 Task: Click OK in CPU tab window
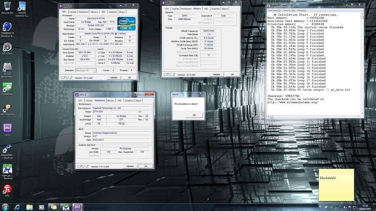[x=130, y=78]
